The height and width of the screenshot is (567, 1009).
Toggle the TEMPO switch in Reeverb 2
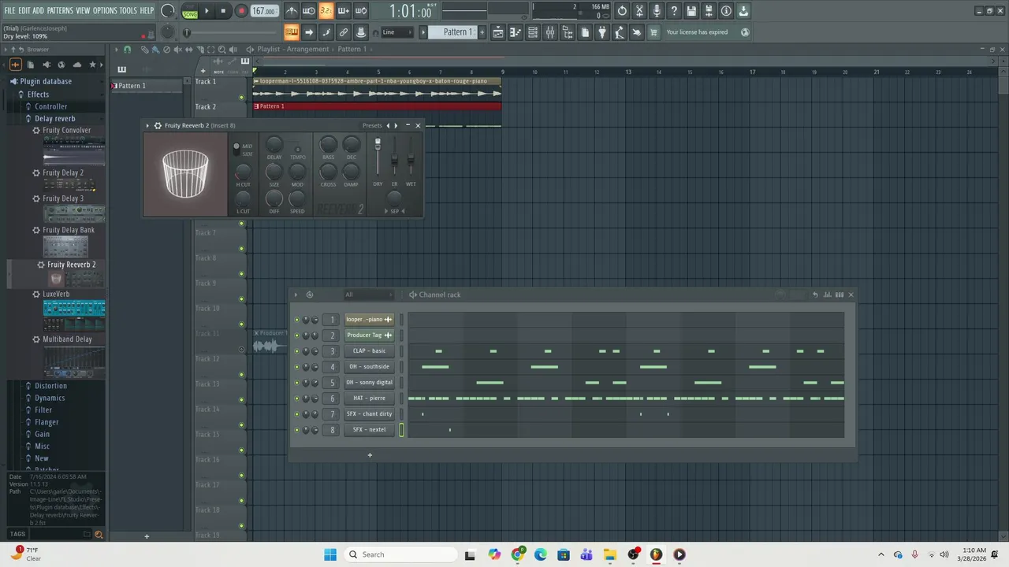tap(297, 150)
